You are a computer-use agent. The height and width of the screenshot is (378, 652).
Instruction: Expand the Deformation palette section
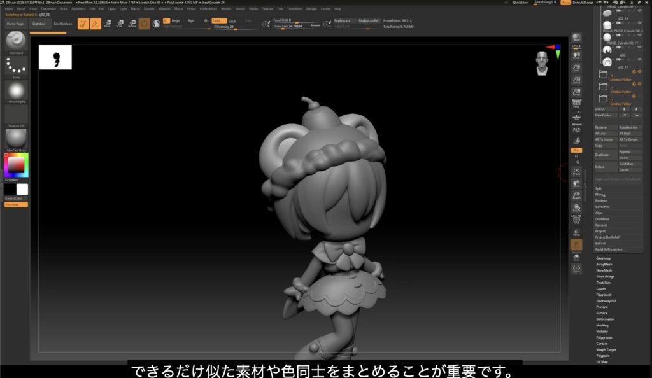click(x=605, y=319)
